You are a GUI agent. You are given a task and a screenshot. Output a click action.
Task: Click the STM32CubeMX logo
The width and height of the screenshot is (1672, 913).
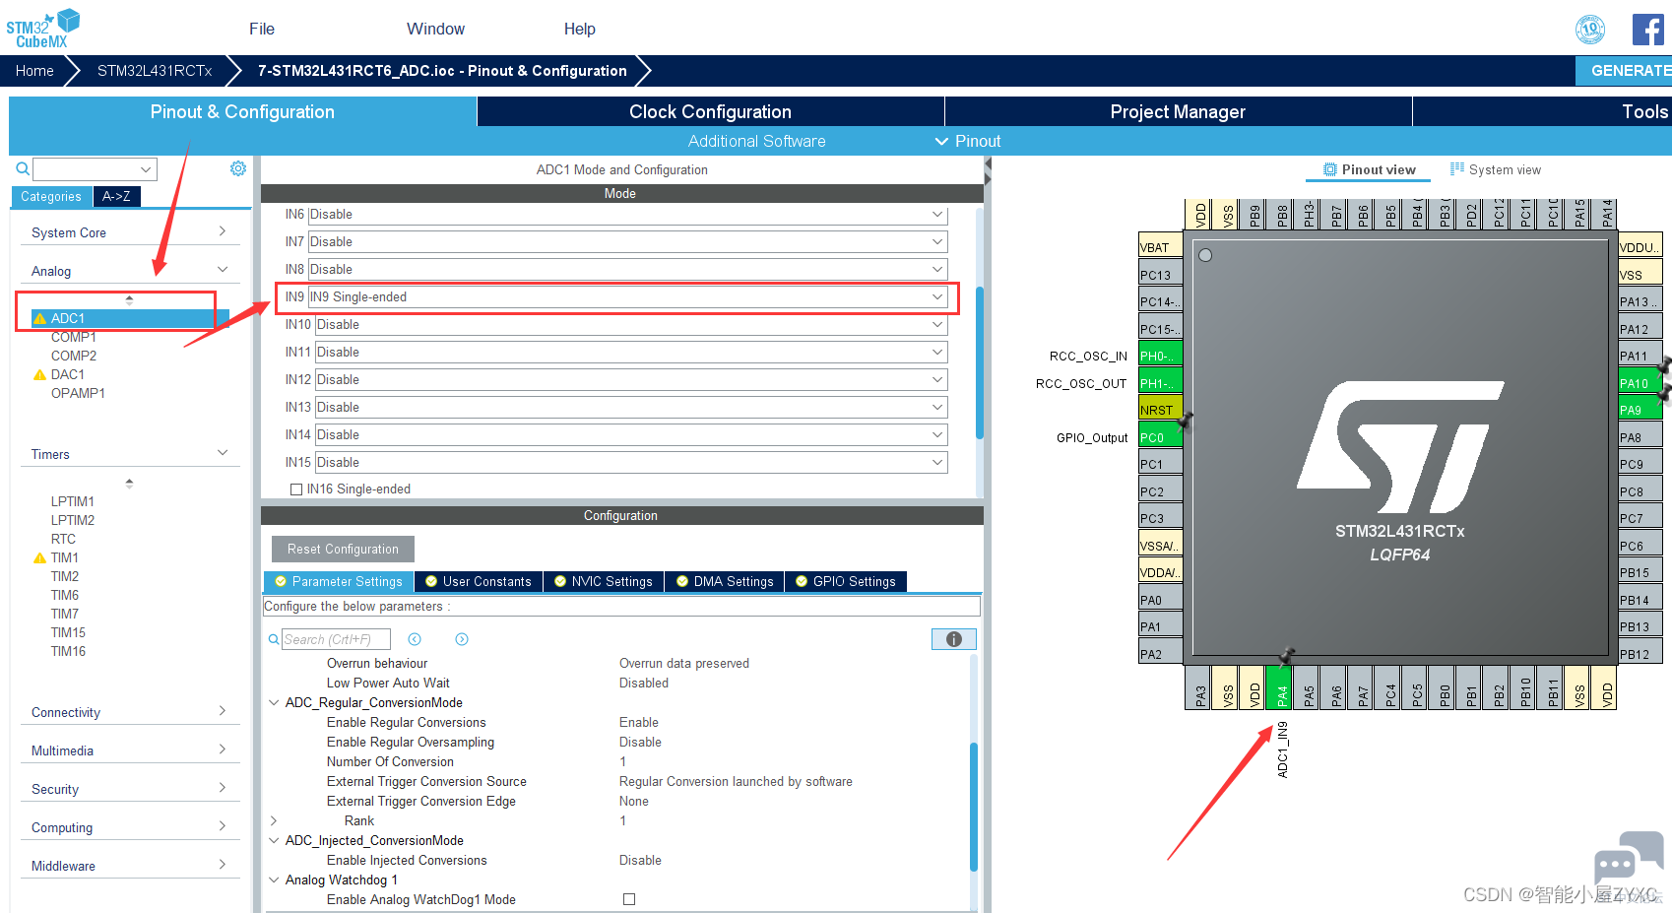pos(42,29)
